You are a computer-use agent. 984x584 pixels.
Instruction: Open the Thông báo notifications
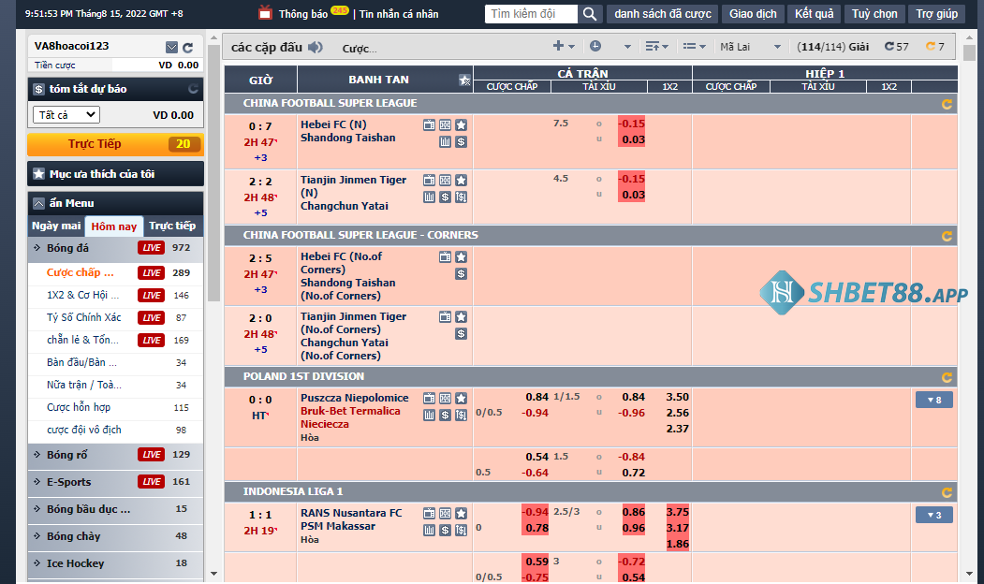coord(292,14)
